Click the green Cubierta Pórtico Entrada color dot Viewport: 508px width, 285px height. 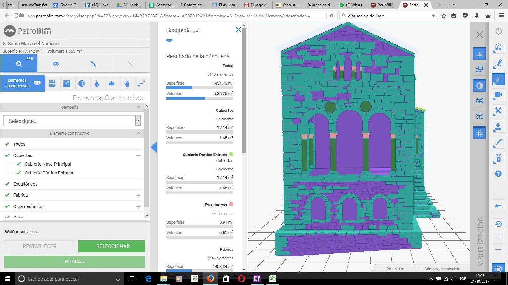(231, 155)
